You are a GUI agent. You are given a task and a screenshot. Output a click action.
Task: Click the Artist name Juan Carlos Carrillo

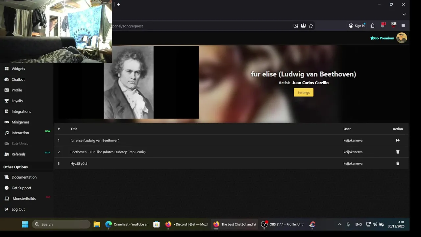coord(310,83)
